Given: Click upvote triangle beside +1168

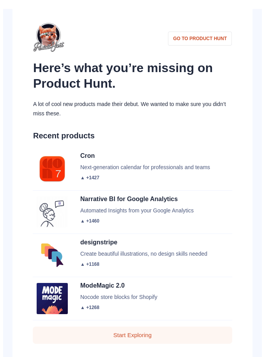Looking at the screenshot, I should (x=83, y=264).
